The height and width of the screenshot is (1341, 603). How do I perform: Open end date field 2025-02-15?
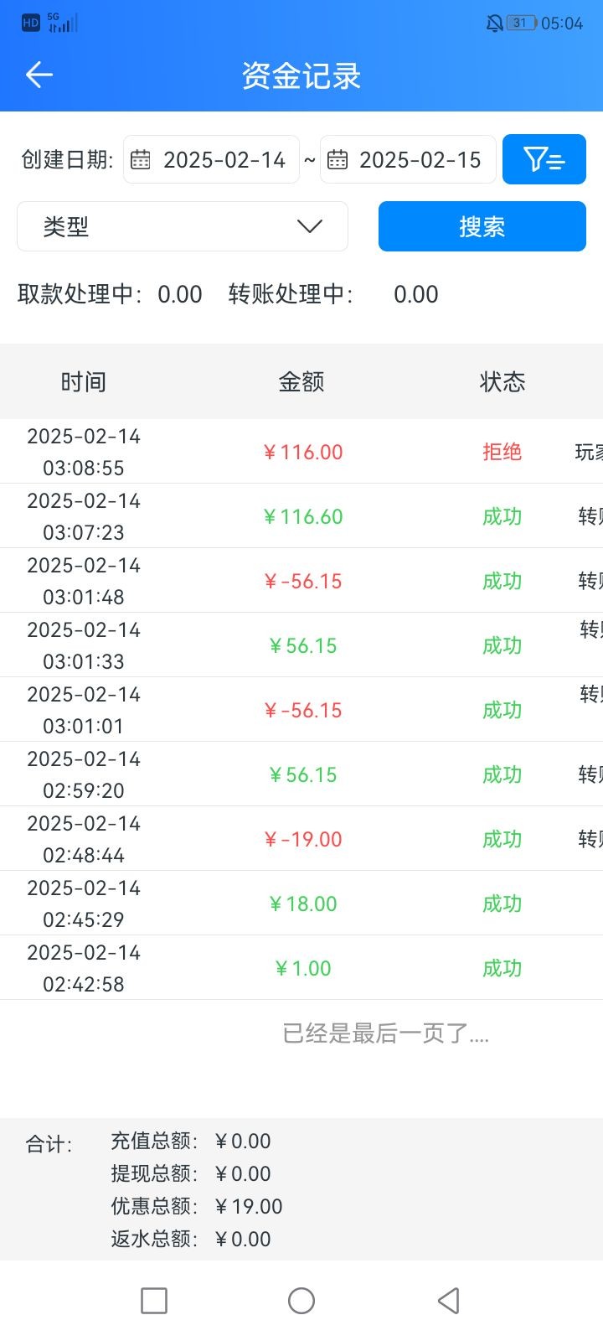[x=420, y=159]
